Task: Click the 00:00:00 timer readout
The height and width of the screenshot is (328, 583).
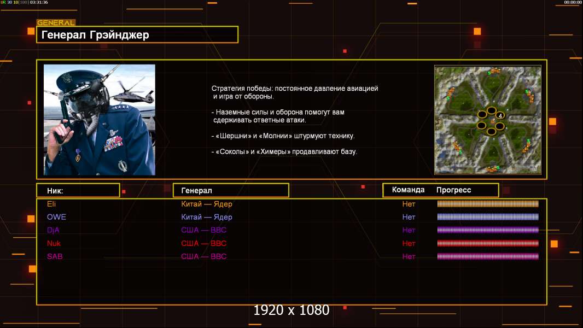Action: pyautogui.click(x=573, y=2)
